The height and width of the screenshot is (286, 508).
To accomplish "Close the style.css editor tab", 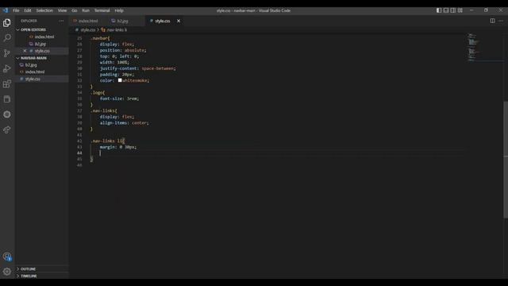I will point(179,21).
